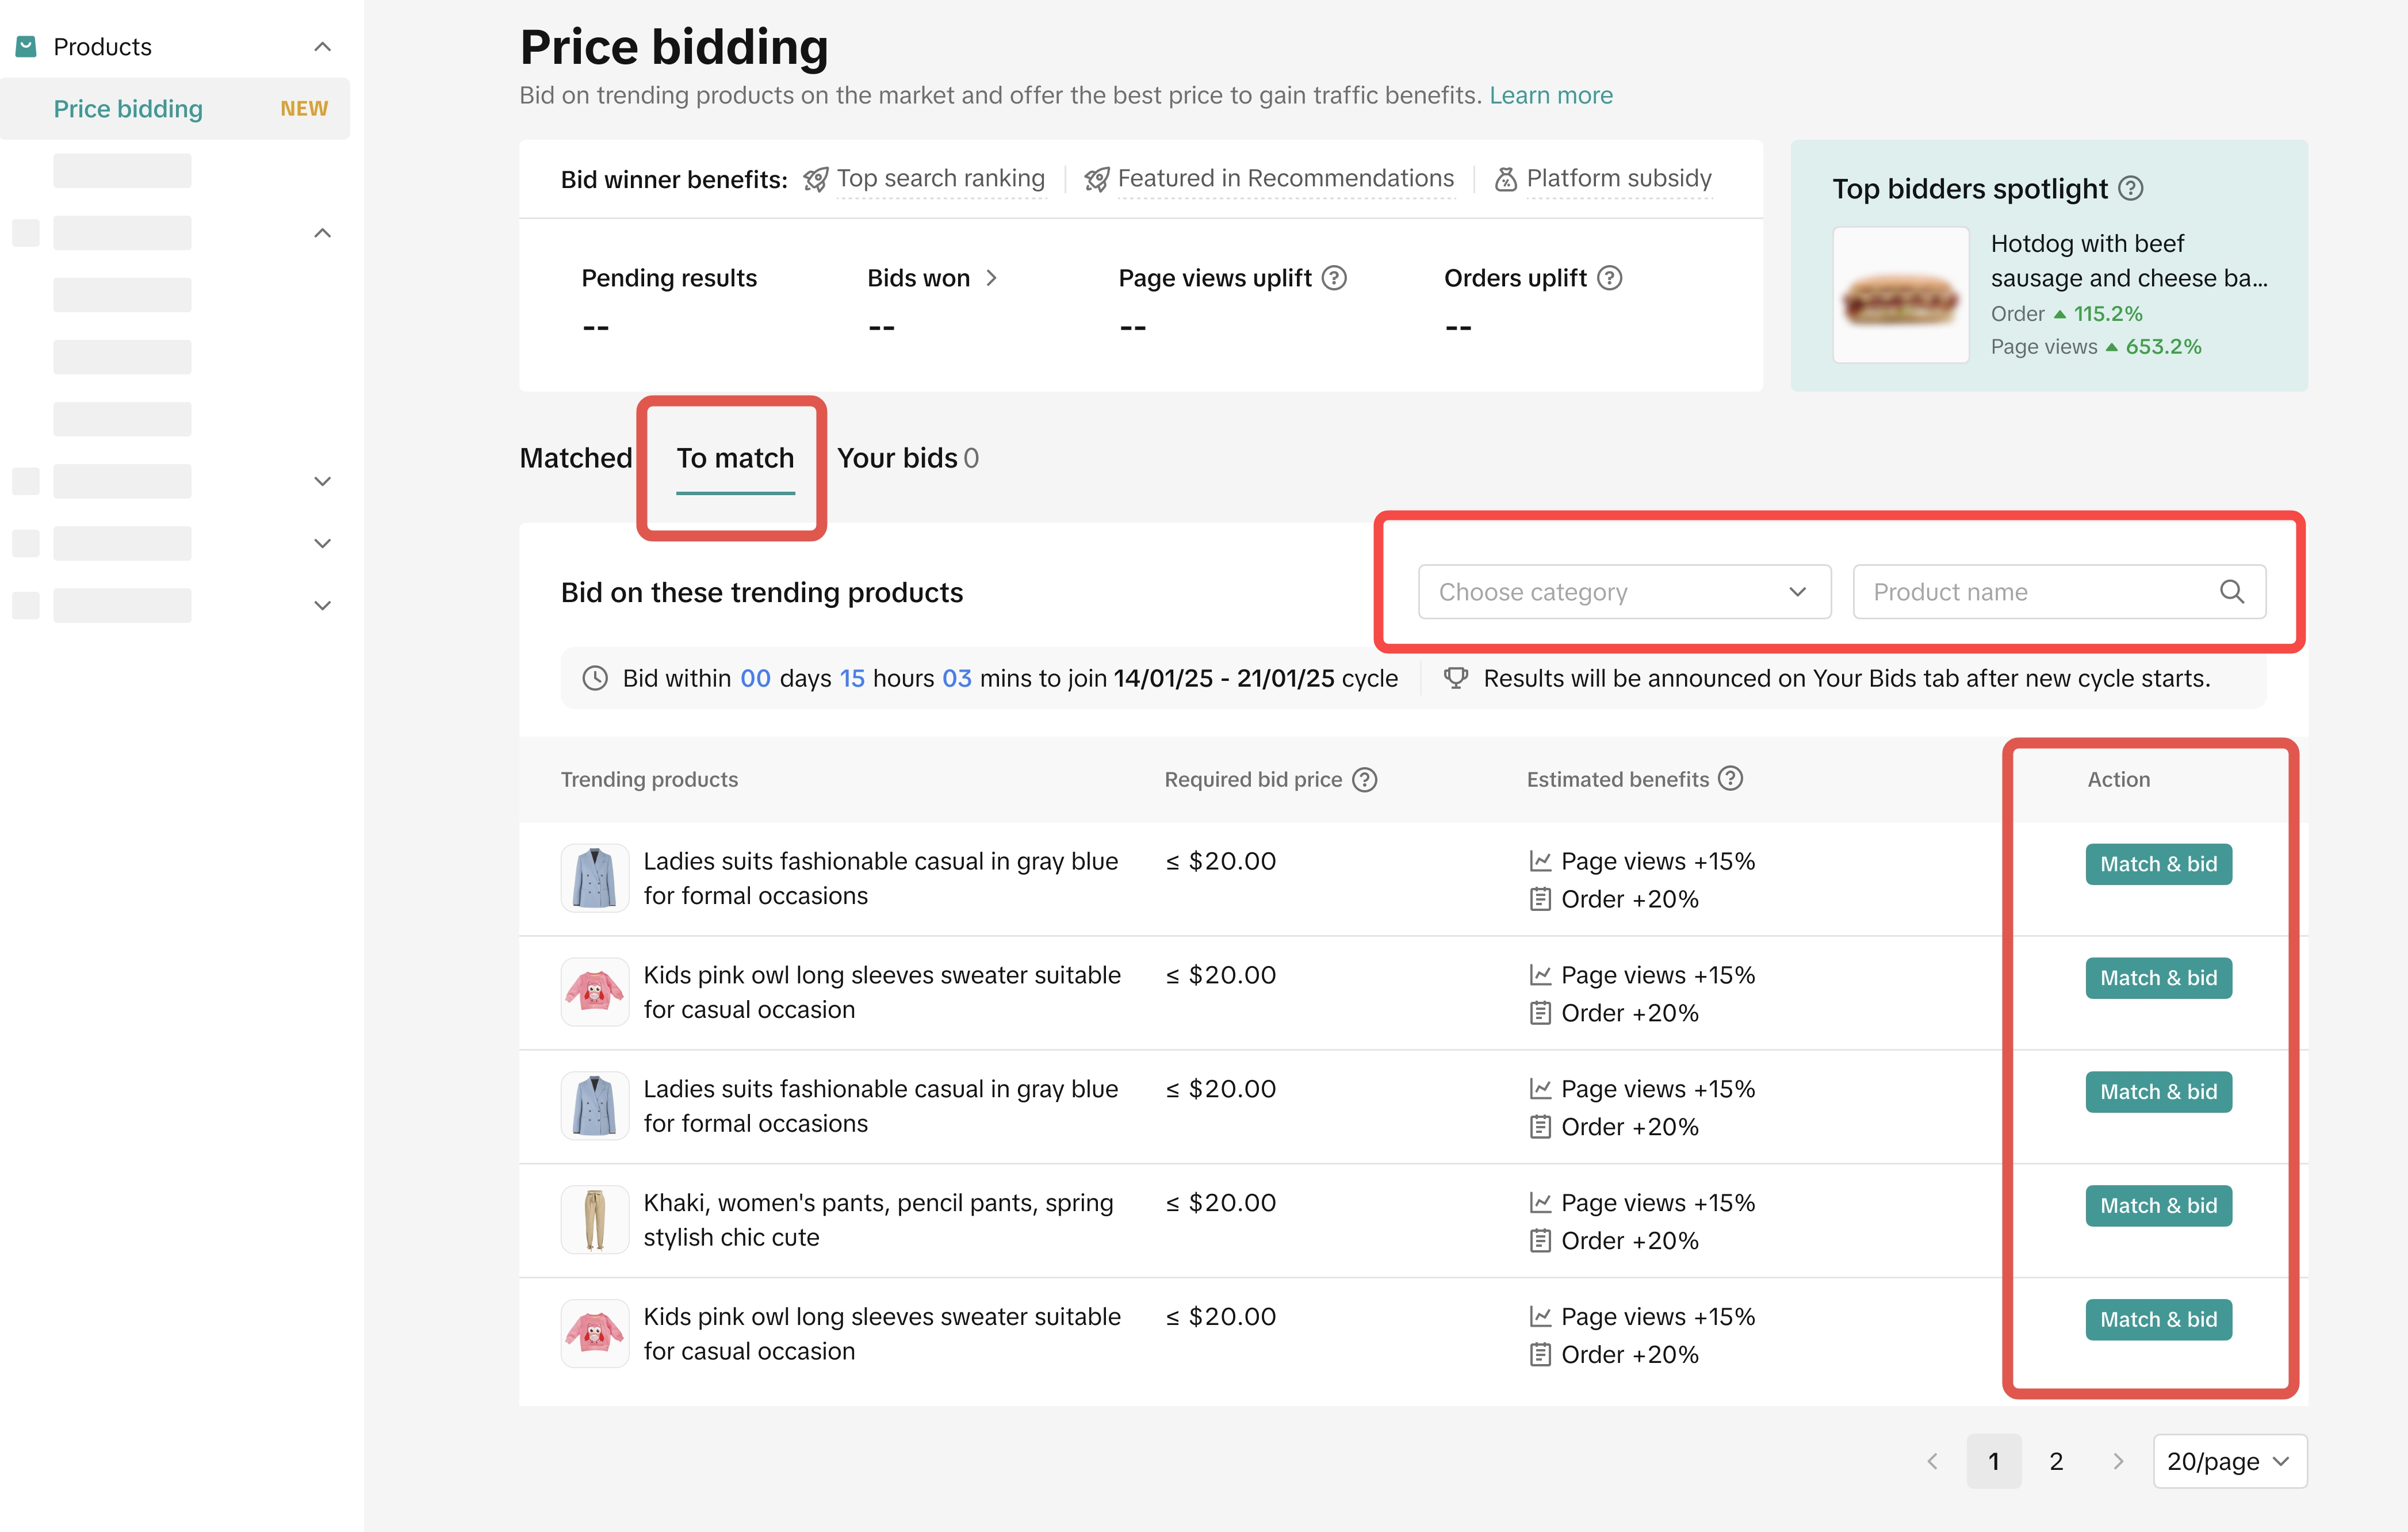Go to page 2 of results
This screenshot has width=2408, height=1532.
pos(2056,1461)
